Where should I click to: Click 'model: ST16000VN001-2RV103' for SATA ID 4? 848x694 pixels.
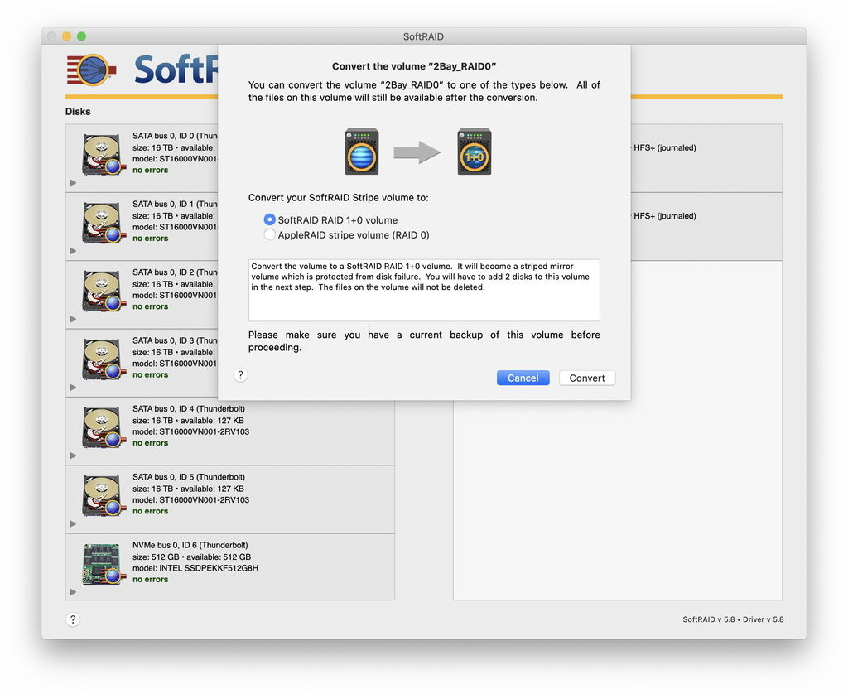click(191, 431)
